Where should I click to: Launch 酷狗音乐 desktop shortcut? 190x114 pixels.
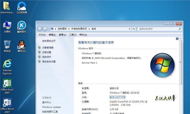(22, 27)
